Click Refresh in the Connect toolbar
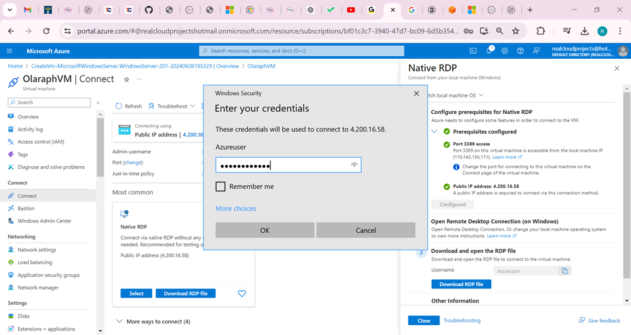The image size is (631, 335). coord(129,106)
